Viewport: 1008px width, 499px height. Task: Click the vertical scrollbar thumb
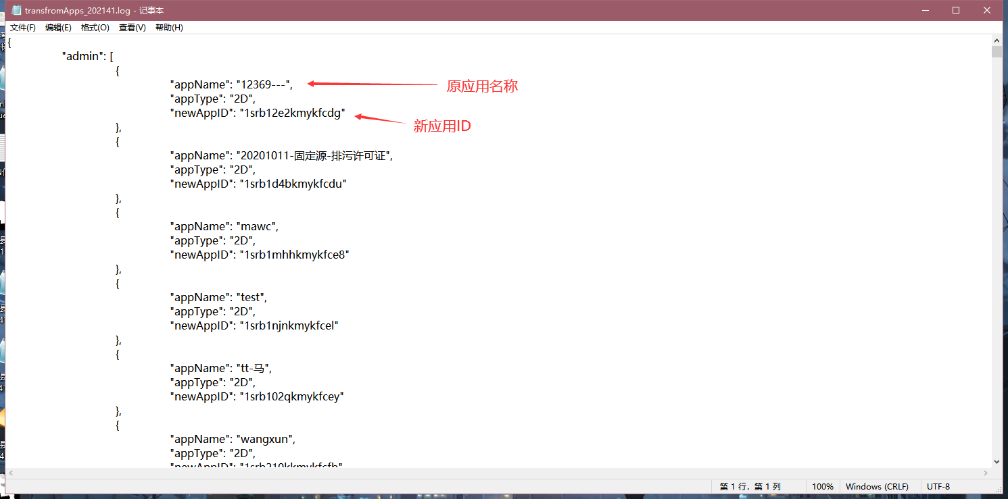[x=997, y=52]
